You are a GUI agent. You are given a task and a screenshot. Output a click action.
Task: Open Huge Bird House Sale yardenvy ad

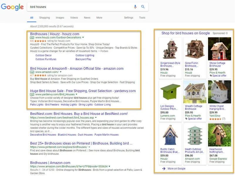83,91
